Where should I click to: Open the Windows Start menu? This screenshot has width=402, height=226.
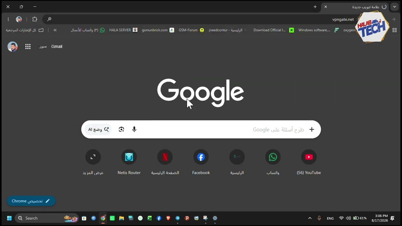(9, 218)
